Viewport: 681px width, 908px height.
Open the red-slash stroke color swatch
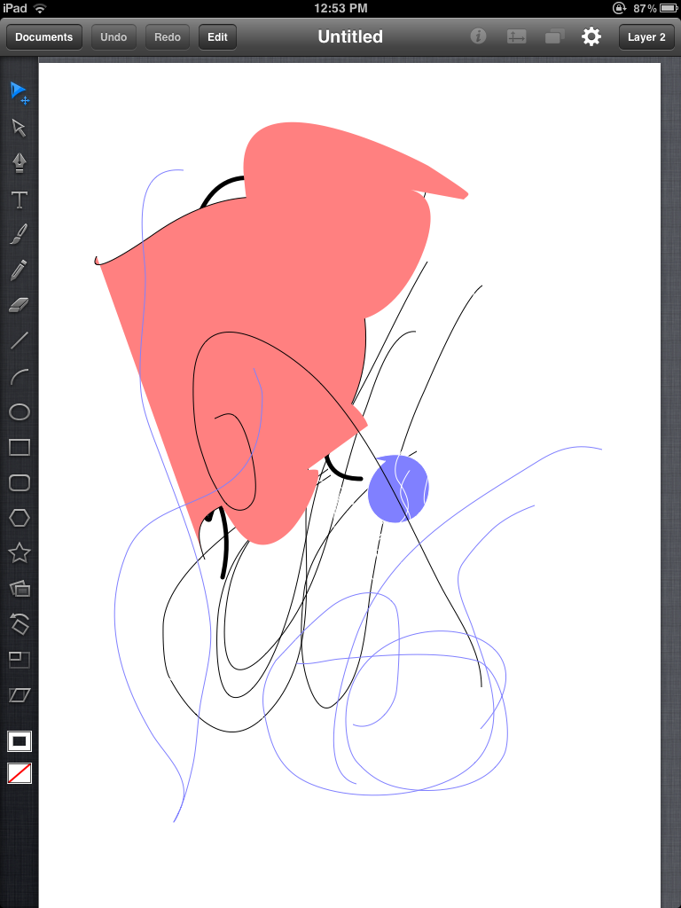[19, 773]
